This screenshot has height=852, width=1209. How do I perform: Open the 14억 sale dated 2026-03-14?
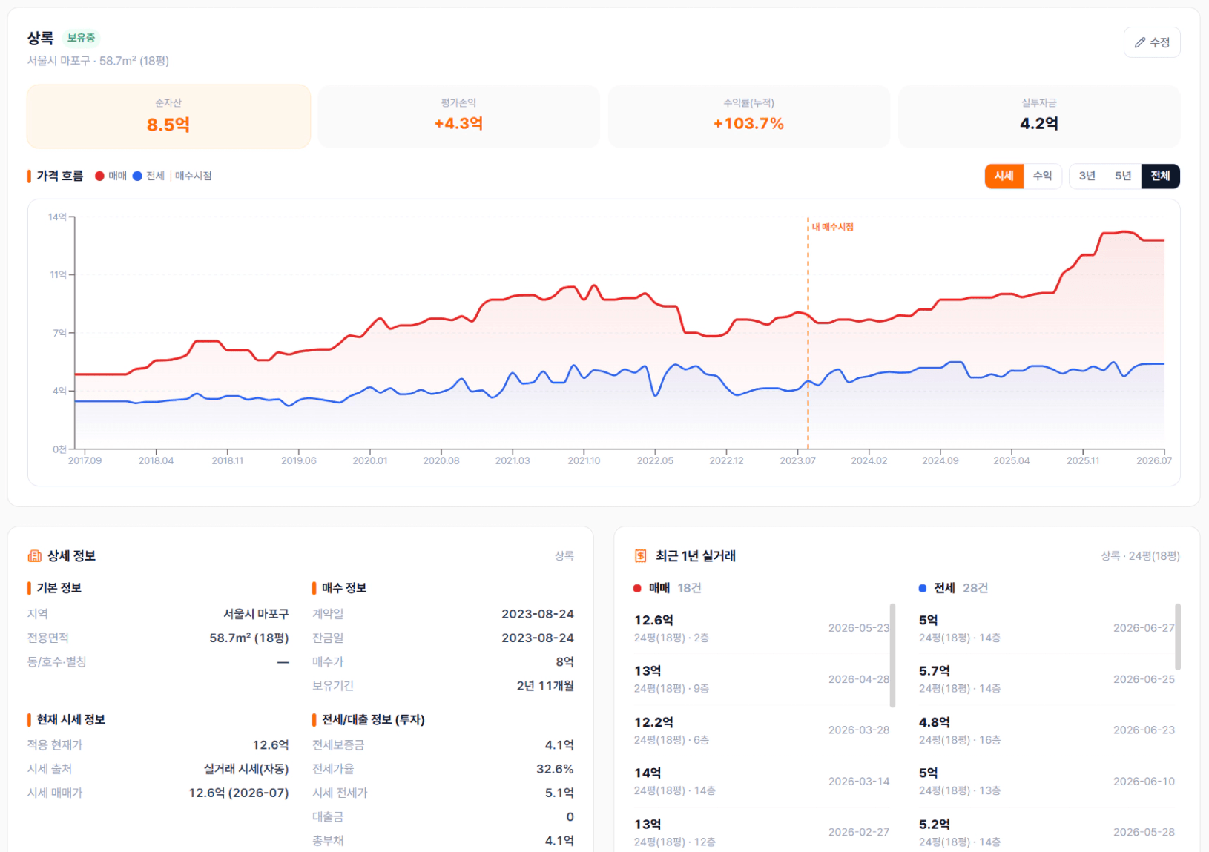762,782
